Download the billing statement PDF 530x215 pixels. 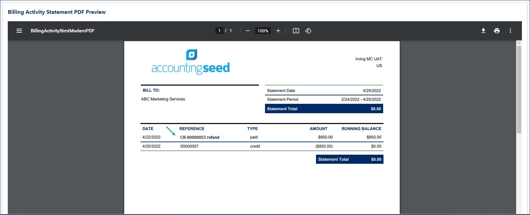[x=483, y=31]
